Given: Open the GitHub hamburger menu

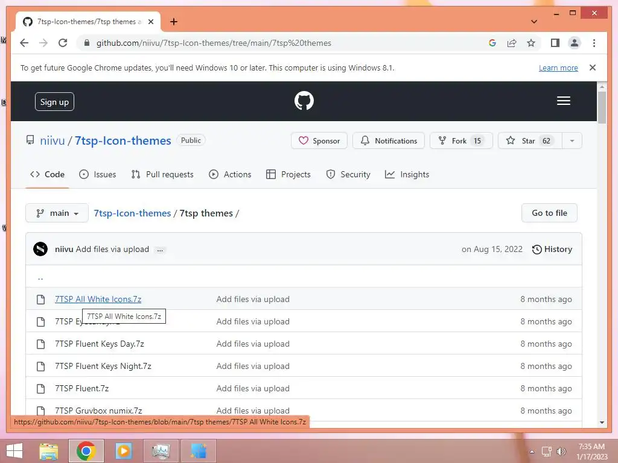Looking at the screenshot, I should pyautogui.click(x=563, y=101).
